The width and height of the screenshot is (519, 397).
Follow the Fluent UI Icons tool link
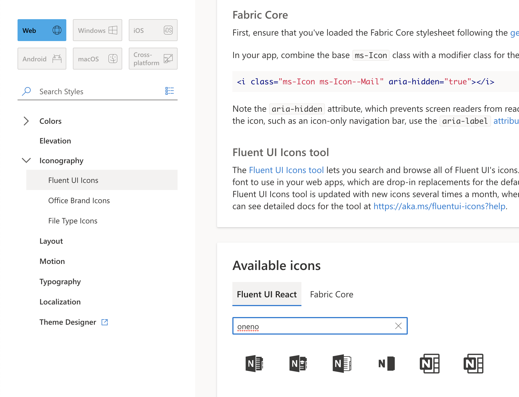click(x=286, y=170)
